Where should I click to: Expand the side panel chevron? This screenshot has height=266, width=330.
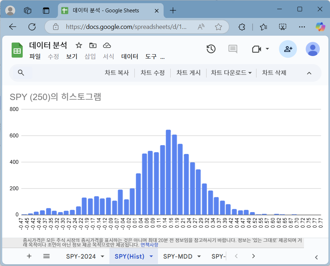(316, 257)
